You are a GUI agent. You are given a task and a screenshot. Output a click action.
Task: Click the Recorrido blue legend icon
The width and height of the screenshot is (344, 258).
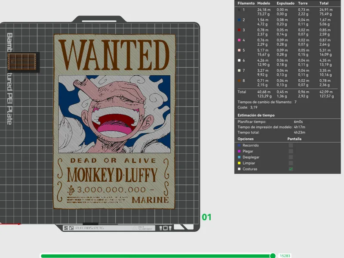tap(239, 145)
